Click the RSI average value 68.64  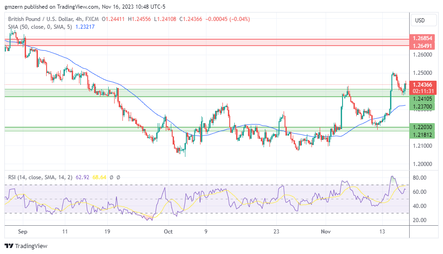pos(99,177)
